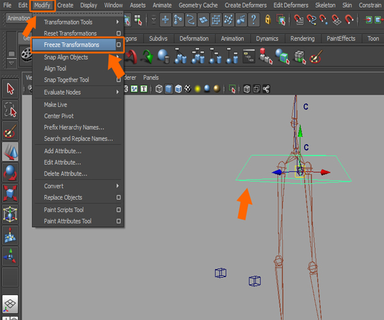Click the question mark selection mask icon
This screenshot has height=320, width=384.
pyautogui.click(x=253, y=20)
